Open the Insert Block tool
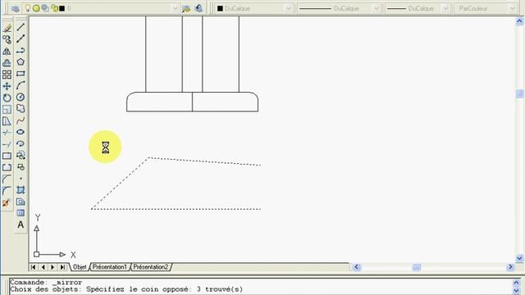The height and width of the screenshot is (295, 525). coord(21,155)
